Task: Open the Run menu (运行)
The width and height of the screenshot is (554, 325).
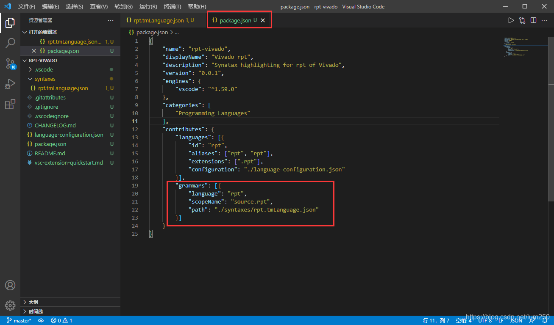Action: click(x=148, y=7)
